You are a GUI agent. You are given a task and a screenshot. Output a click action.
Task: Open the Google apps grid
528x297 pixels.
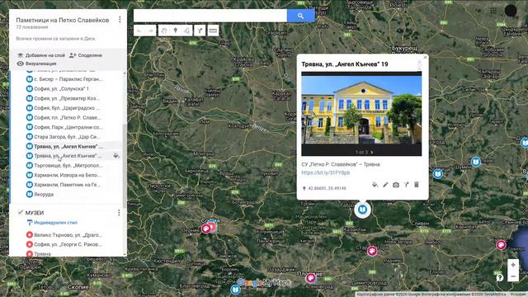[x=493, y=11]
